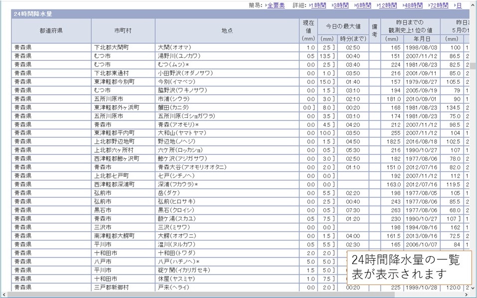
Task: Select the 青森大谷(アオモリオオタニ) station cell
Action: [x=227, y=167]
